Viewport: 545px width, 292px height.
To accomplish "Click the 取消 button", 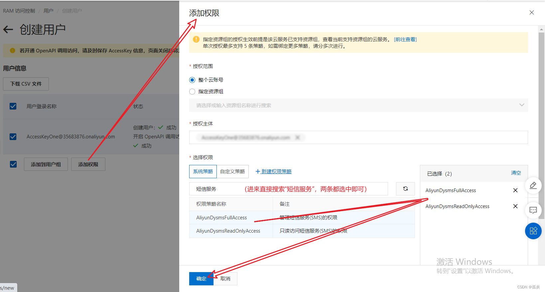I will click(x=225, y=279).
